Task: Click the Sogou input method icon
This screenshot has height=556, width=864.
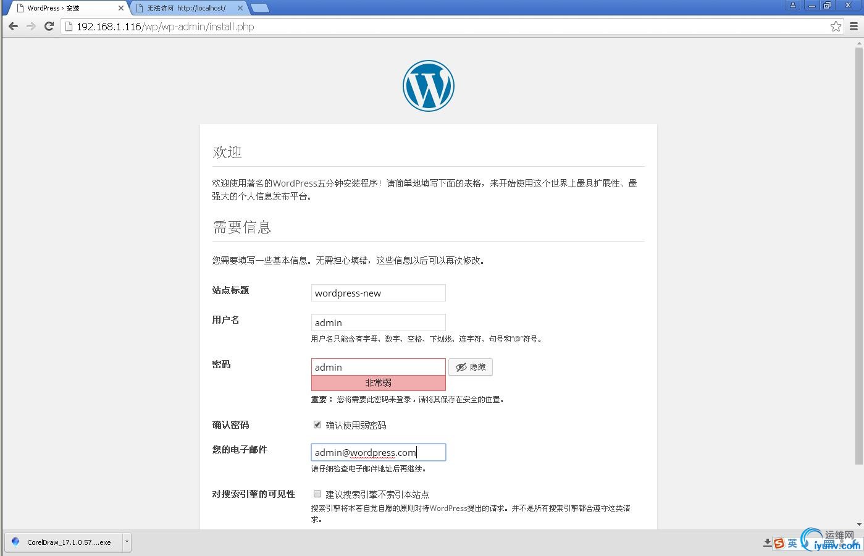Action: [x=779, y=543]
